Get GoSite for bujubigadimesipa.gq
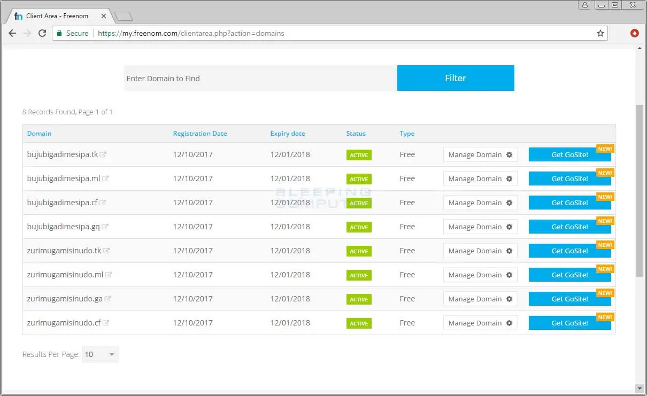 coord(569,227)
